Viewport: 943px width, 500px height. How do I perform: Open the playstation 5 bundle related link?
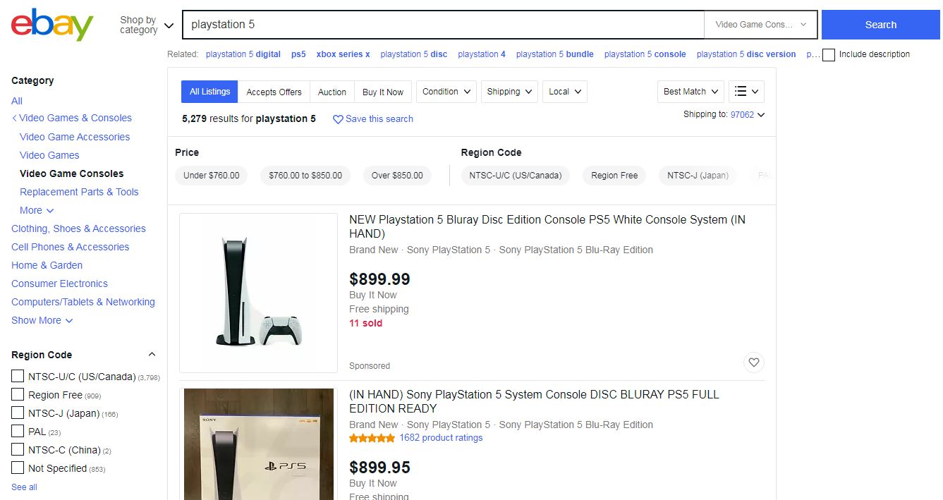[554, 54]
